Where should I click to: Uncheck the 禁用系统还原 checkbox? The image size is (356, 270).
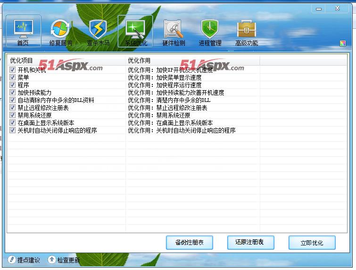click(12, 115)
